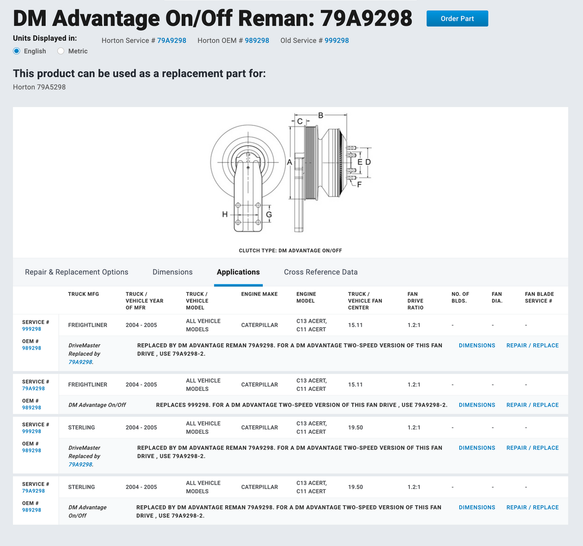Select the Applications tab
583x546 pixels.
click(238, 272)
